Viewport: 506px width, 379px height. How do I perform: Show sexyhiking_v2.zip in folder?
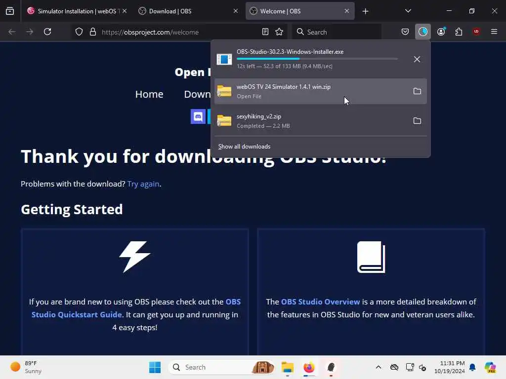(417, 121)
